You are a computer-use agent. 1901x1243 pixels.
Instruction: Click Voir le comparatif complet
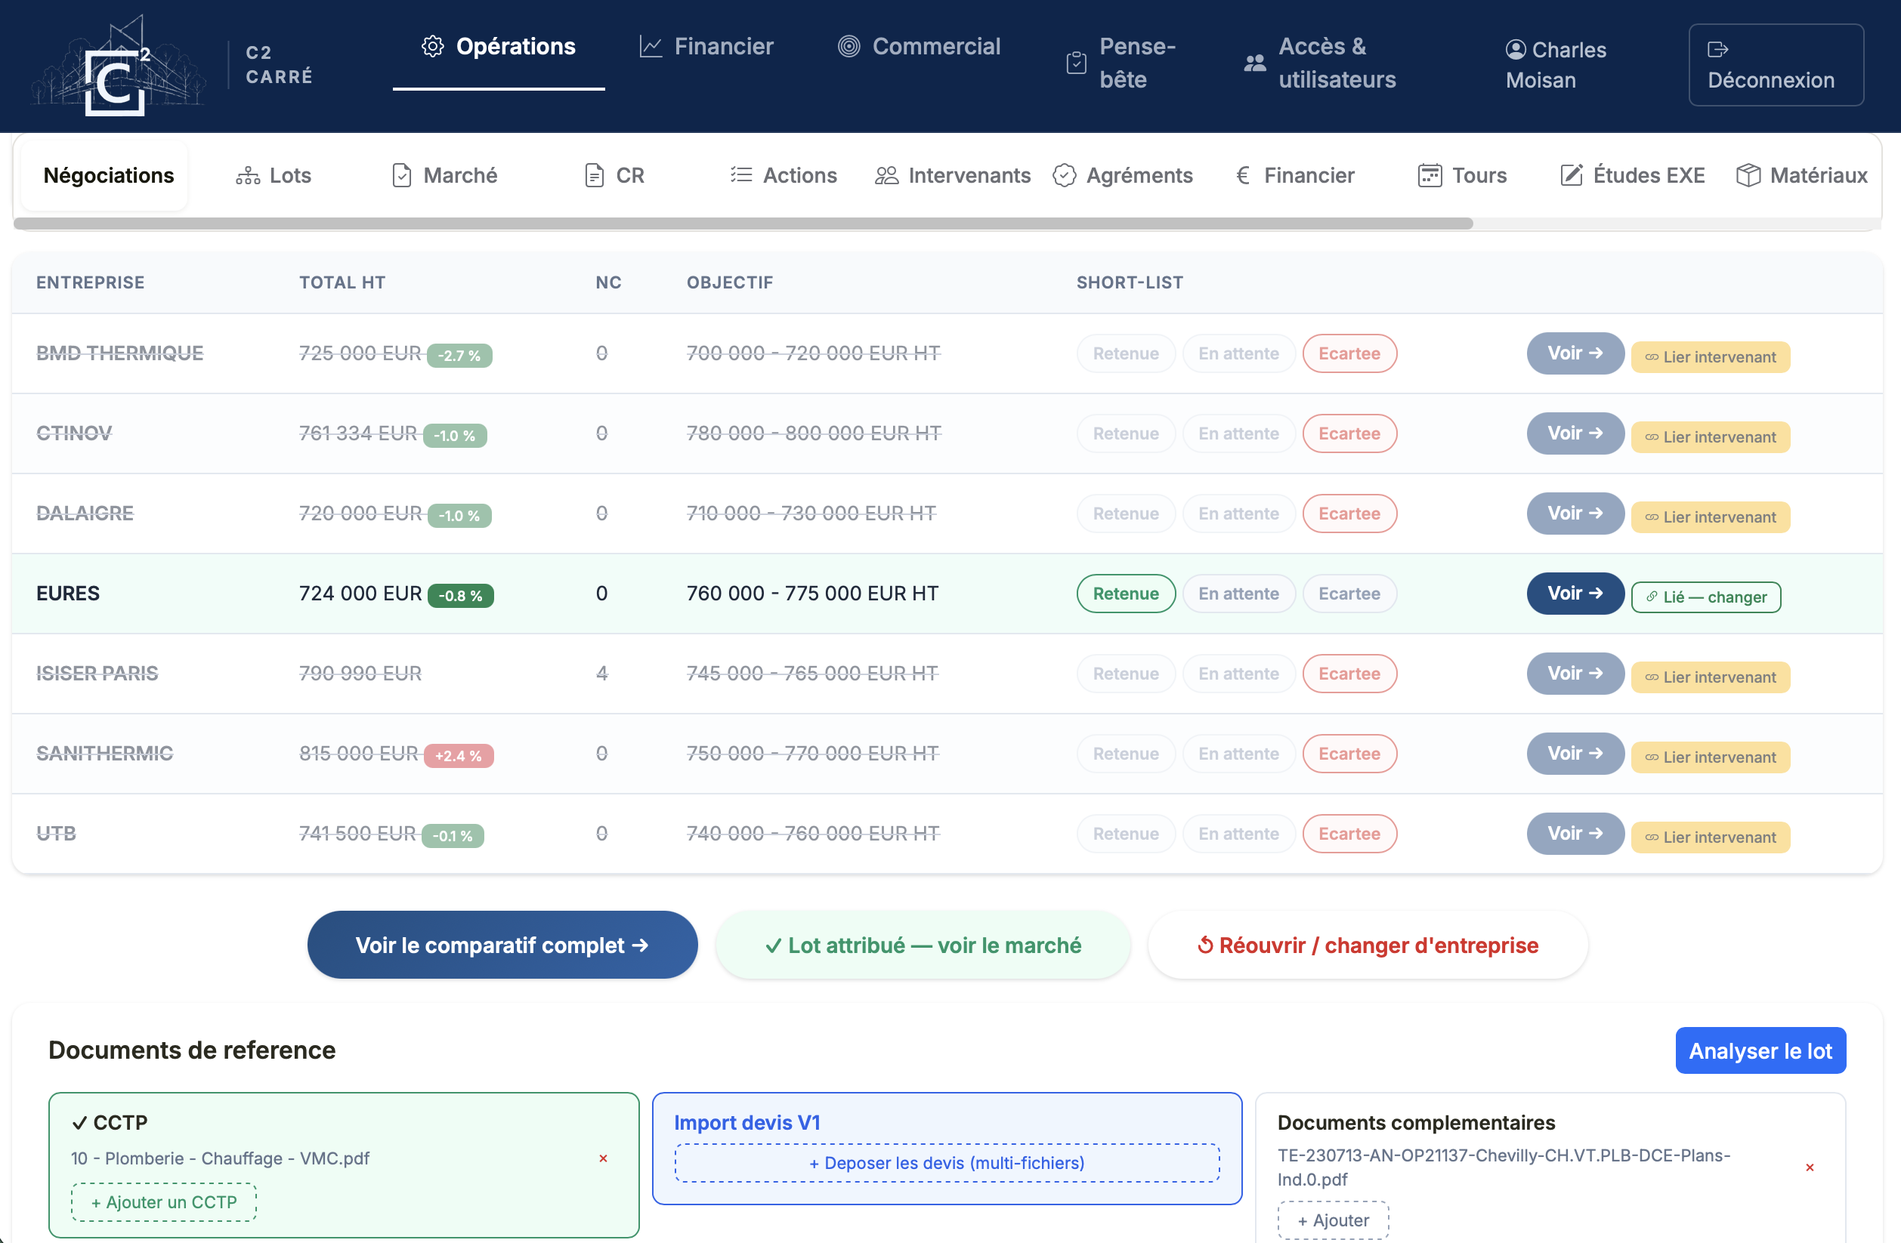502,945
